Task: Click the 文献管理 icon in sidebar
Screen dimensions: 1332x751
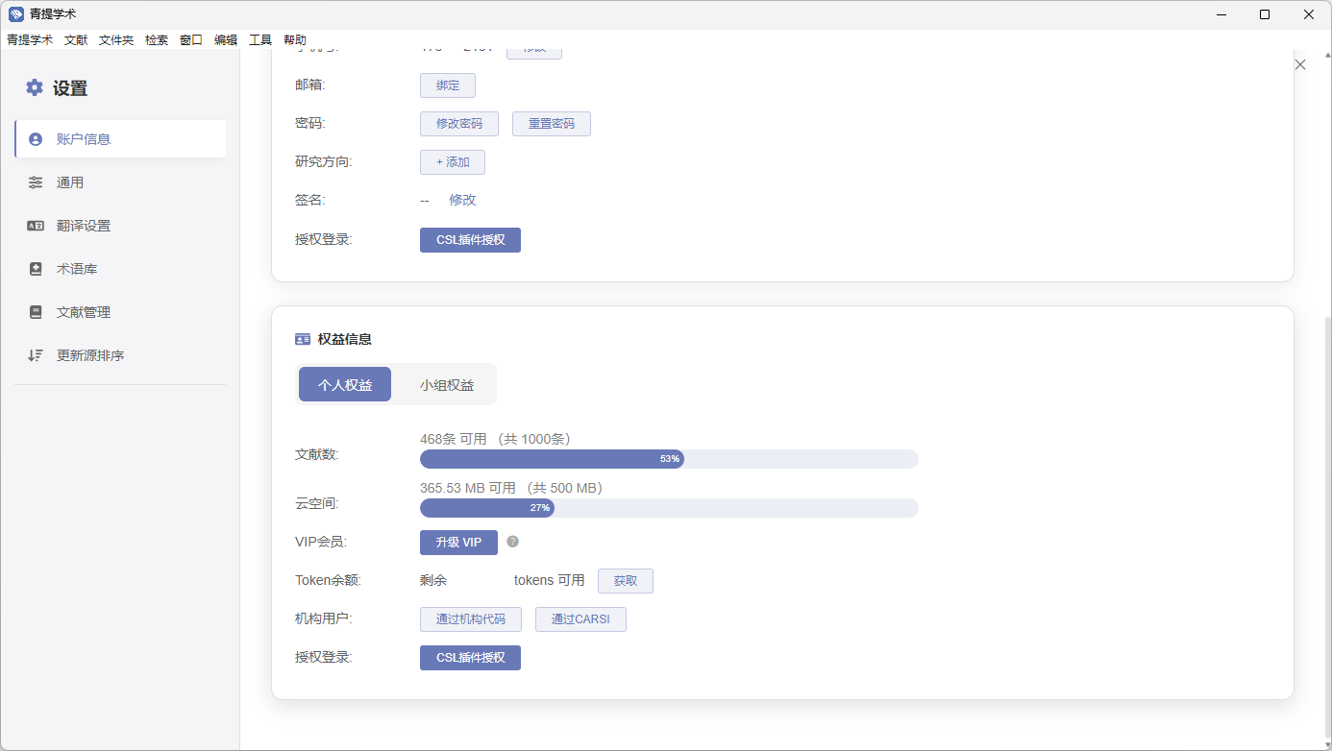Action: [x=36, y=312]
